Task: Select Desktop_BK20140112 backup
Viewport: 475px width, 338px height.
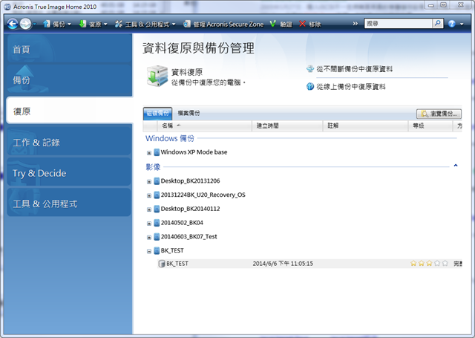Action: 190,209
